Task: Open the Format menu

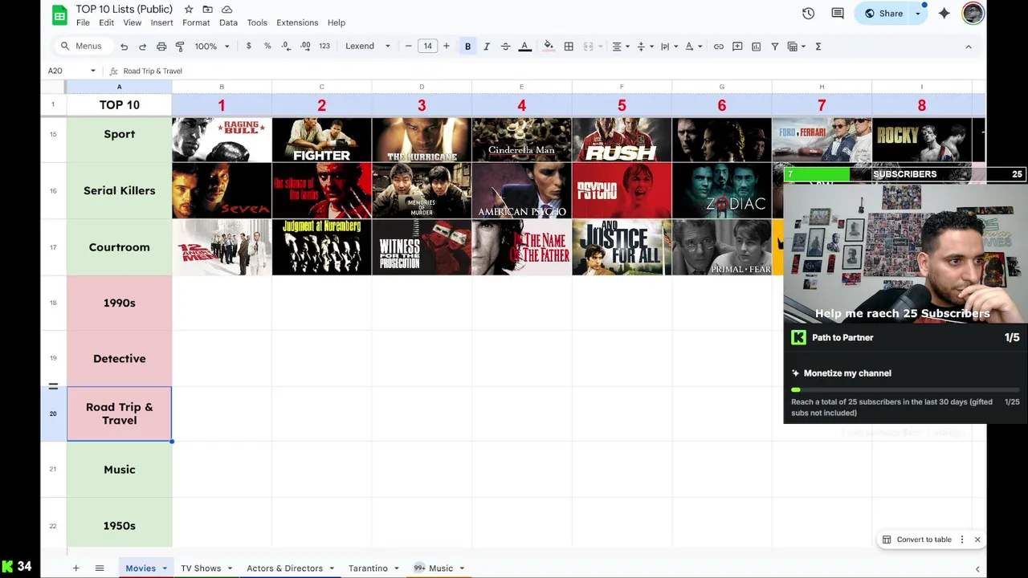Action: pos(196,22)
